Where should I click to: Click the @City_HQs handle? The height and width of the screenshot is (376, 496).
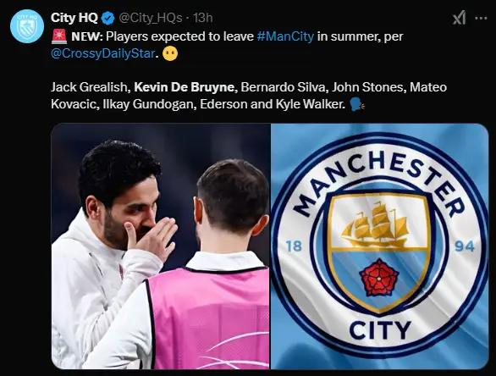pyautogui.click(x=151, y=18)
